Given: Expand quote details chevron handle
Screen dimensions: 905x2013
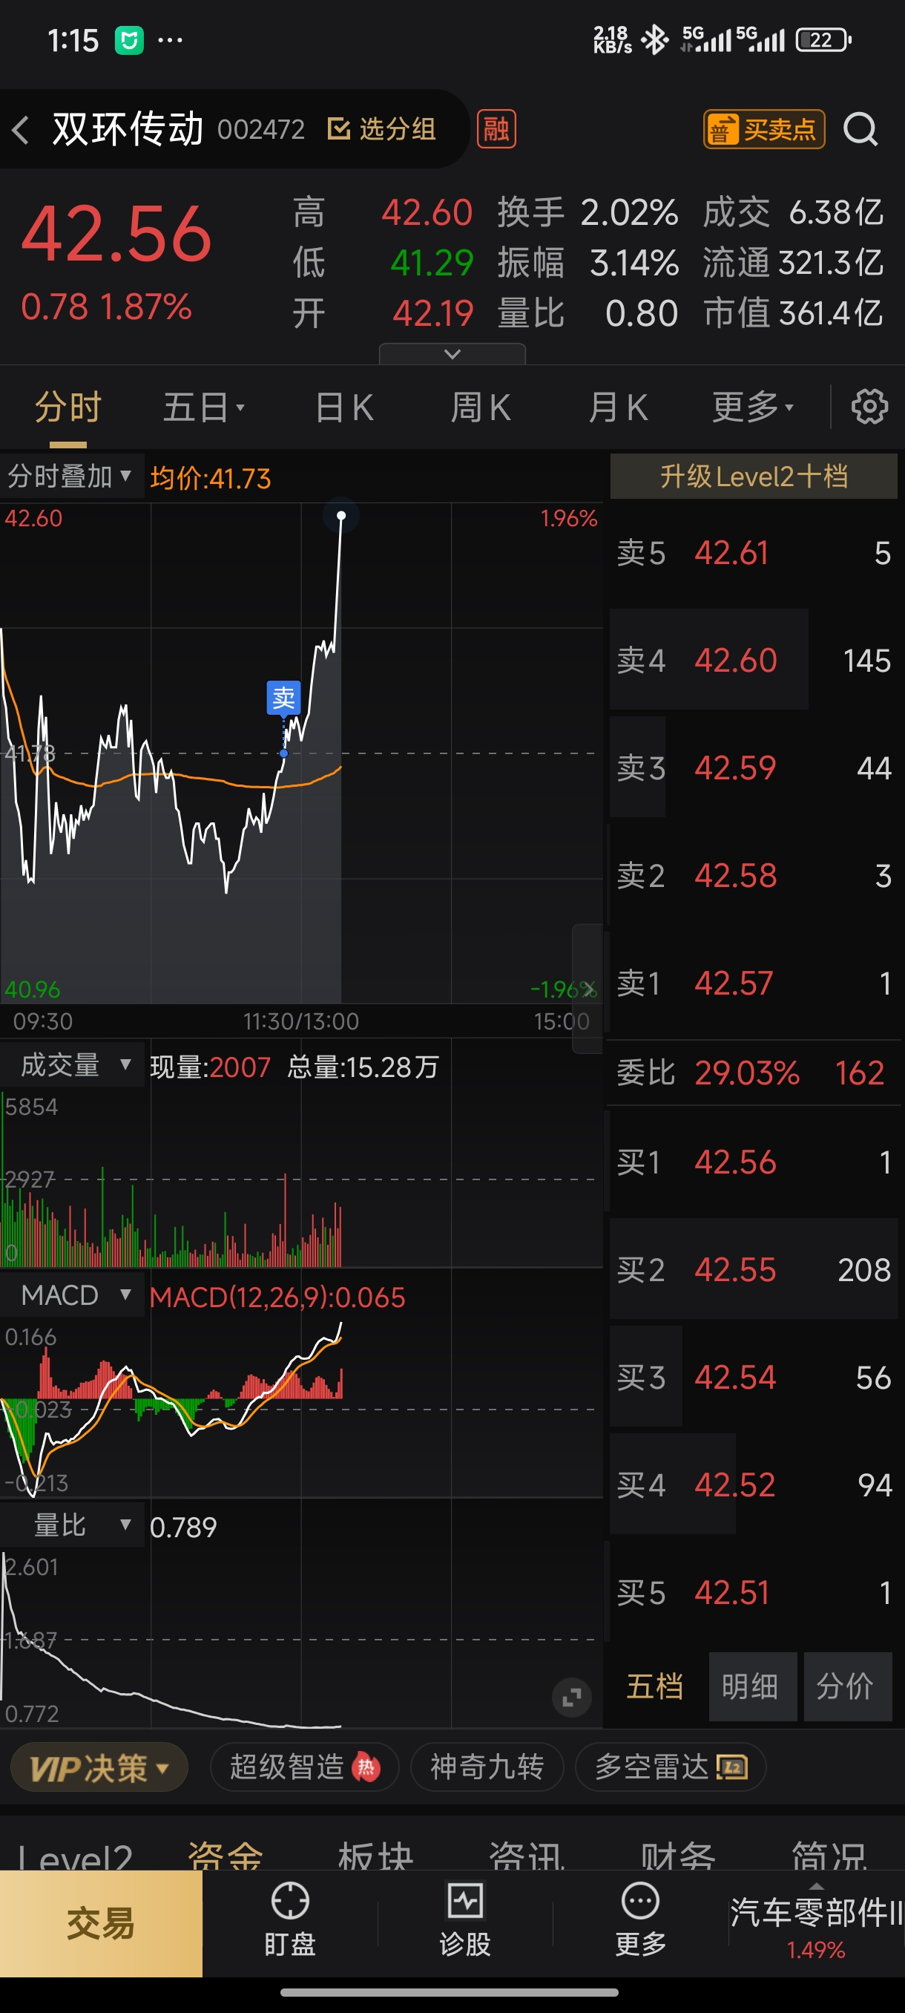Looking at the screenshot, I should [452, 354].
